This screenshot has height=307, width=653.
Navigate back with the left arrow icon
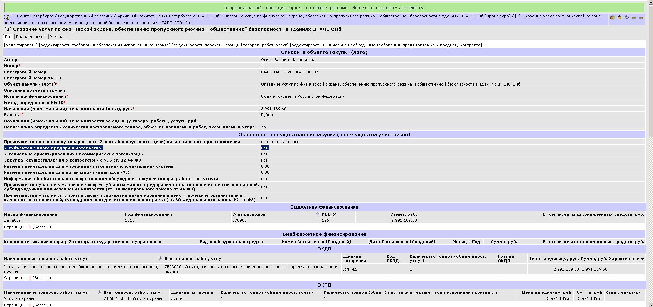(x=634, y=18)
